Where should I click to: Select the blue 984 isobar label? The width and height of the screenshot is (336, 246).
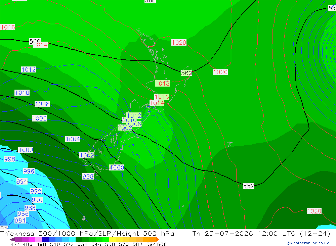pos(20,220)
